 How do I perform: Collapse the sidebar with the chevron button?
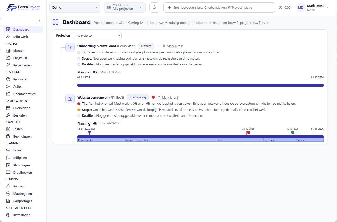pyautogui.click(x=39, y=21)
